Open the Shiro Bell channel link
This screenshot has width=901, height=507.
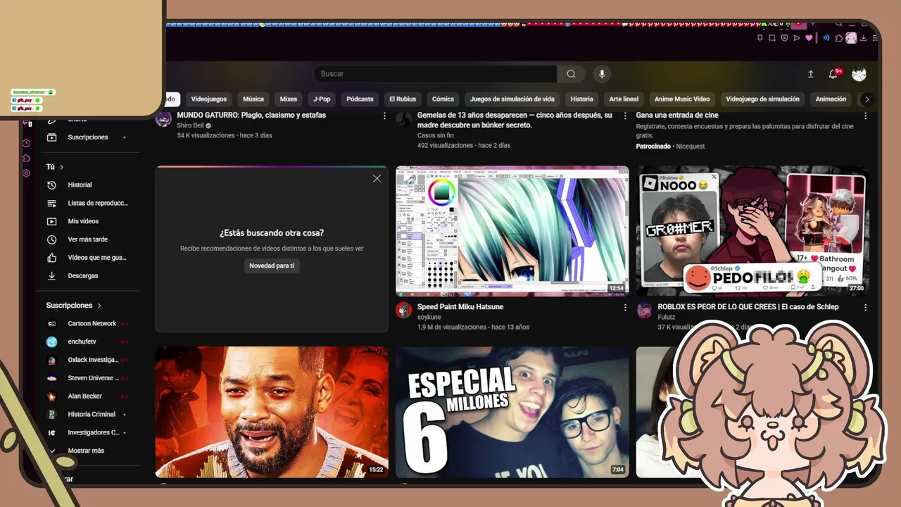pyautogui.click(x=190, y=125)
